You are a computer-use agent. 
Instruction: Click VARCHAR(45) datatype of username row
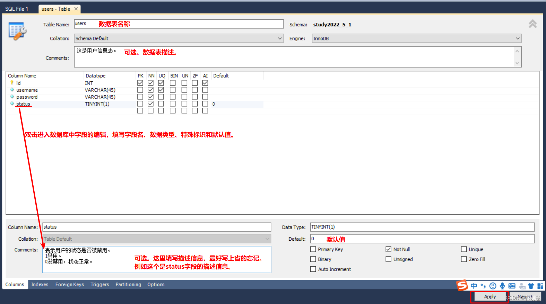pyautogui.click(x=100, y=90)
